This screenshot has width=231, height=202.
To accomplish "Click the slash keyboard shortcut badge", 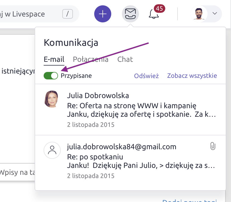I will click(68, 14).
